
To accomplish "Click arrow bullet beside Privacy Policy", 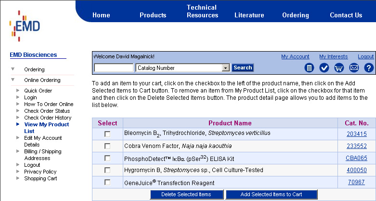I will [x=18, y=172].
